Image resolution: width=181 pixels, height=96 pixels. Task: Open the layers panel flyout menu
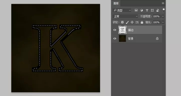click(x=163, y=3)
